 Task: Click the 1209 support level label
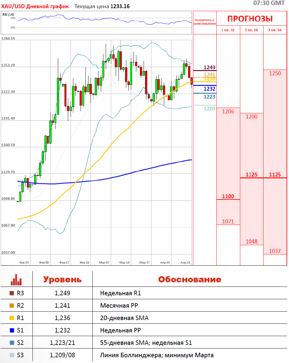tap(209, 109)
